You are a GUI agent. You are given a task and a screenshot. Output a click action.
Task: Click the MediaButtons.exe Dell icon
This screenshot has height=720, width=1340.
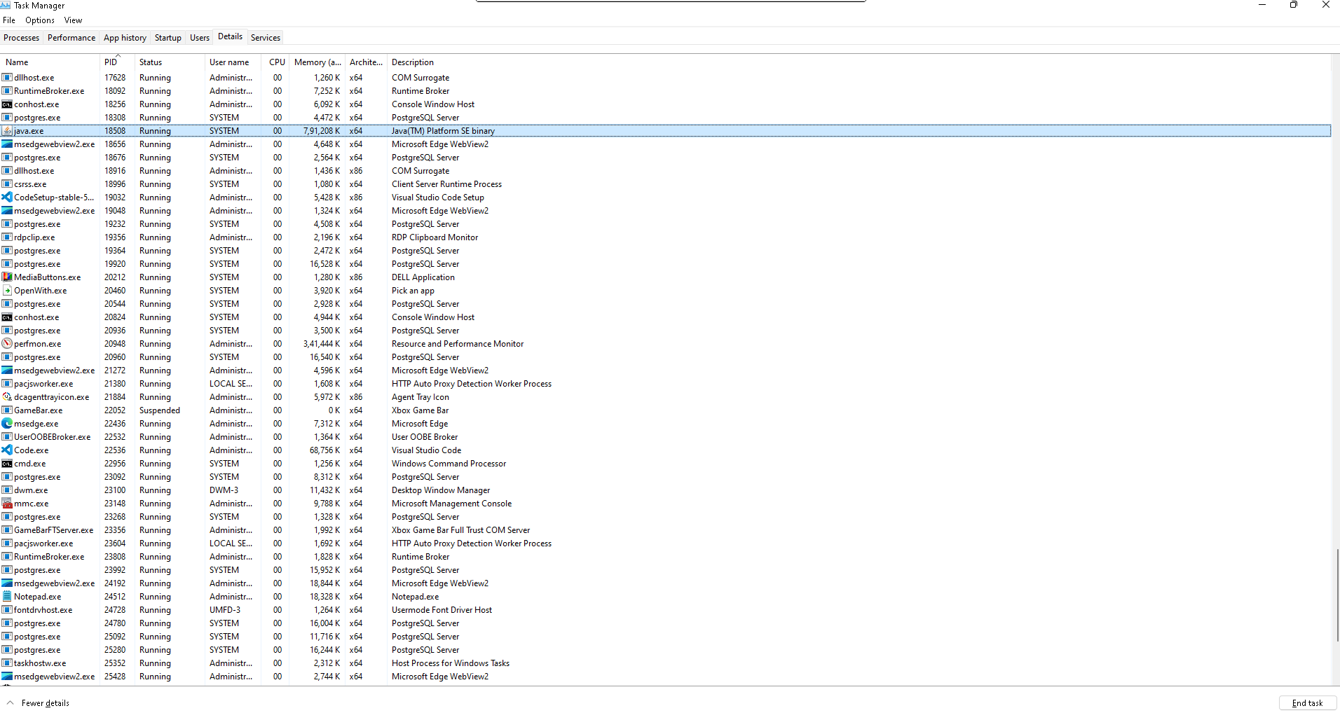(x=7, y=277)
